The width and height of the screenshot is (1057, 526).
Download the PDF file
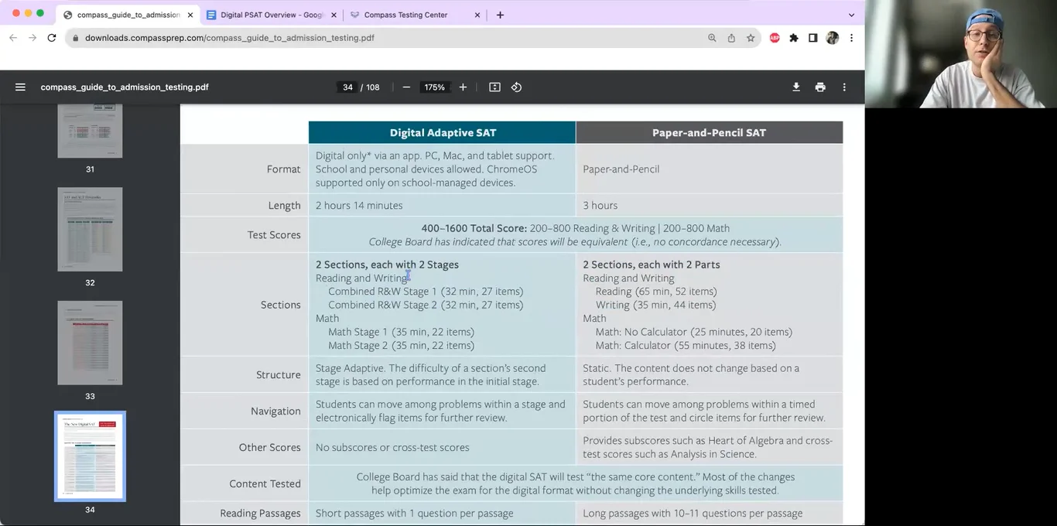[x=795, y=87]
